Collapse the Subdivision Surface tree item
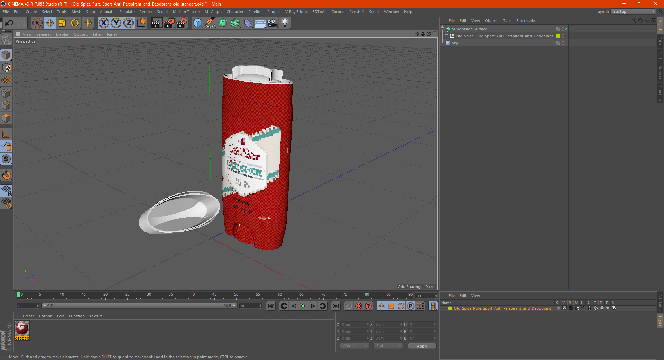Screen dimensions: 664x360 443,29
